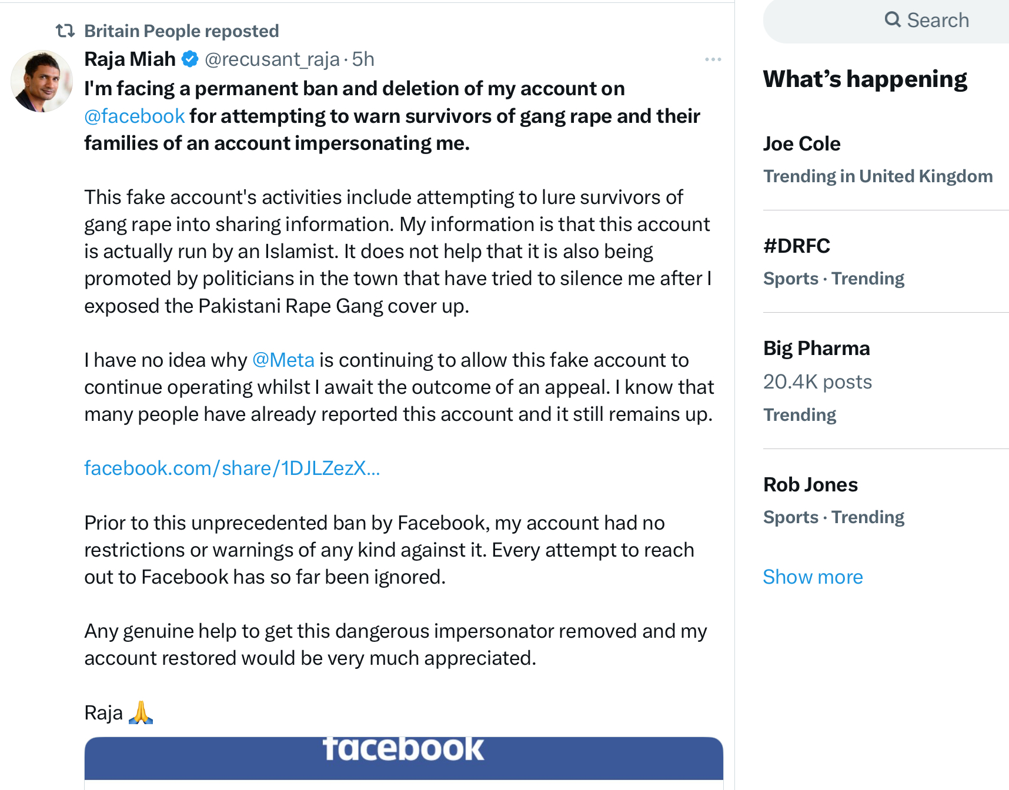Screen dimensions: 1009x790
Task: Open Raja Miah's profile picture
Action: (42, 81)
